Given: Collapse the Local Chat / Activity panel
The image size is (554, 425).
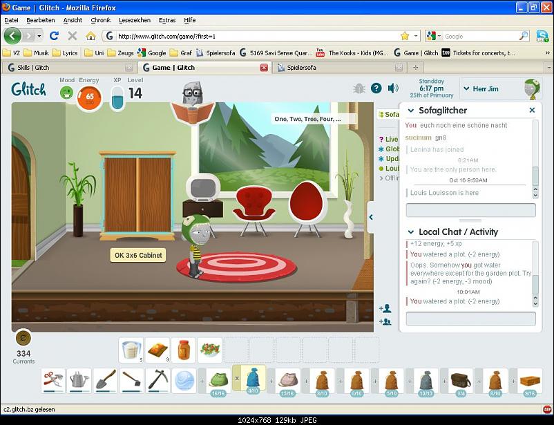Looking at the screenshot, I should [x=411, y=232].
